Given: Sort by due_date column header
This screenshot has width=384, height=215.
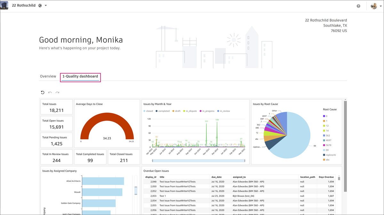Looking at the screenshot, I should point(217,177).
